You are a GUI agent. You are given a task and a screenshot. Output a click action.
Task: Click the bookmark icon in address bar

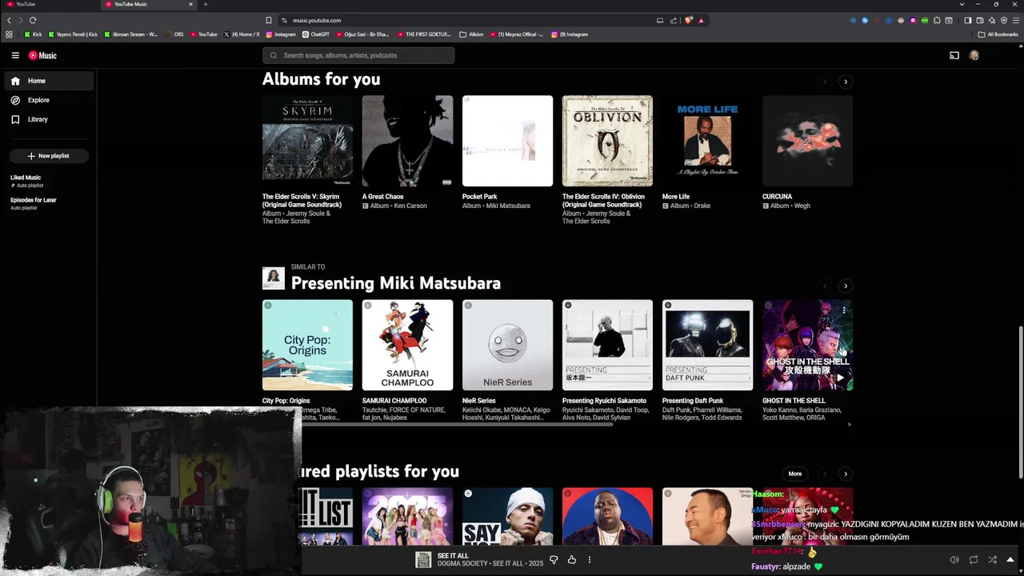point(268,20)
